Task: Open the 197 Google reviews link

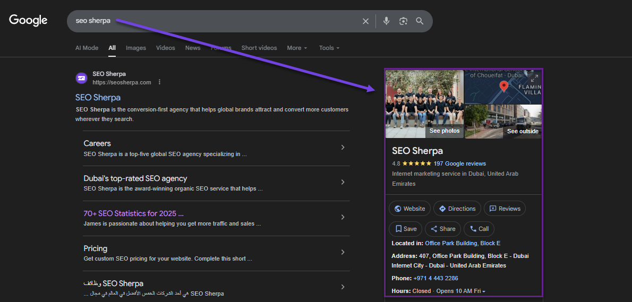Action: (x=459, y=163)
